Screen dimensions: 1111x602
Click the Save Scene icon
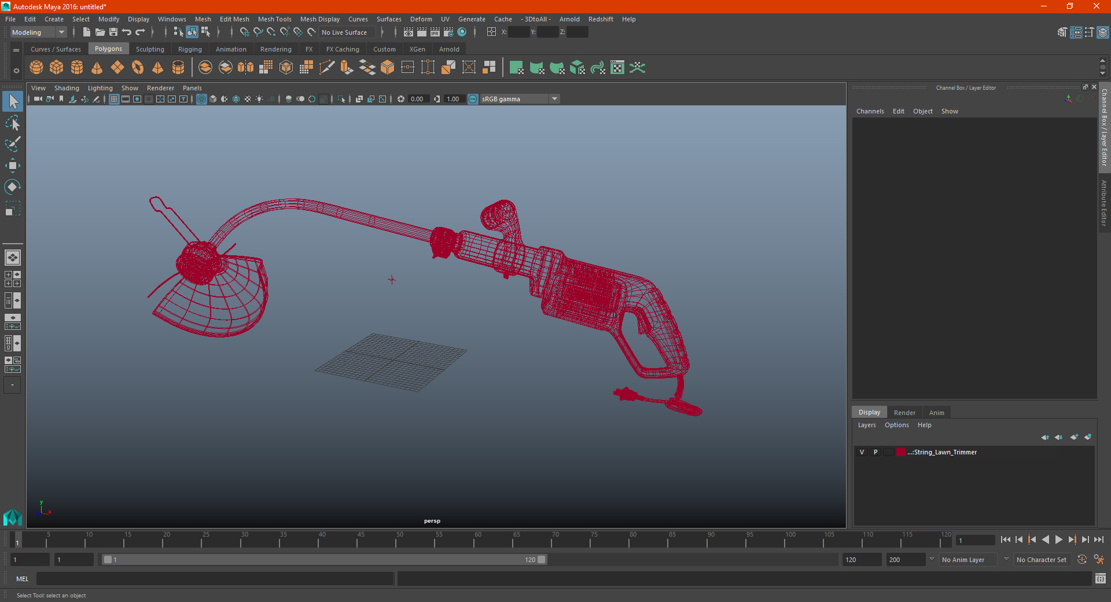click(x=113, y=32)
